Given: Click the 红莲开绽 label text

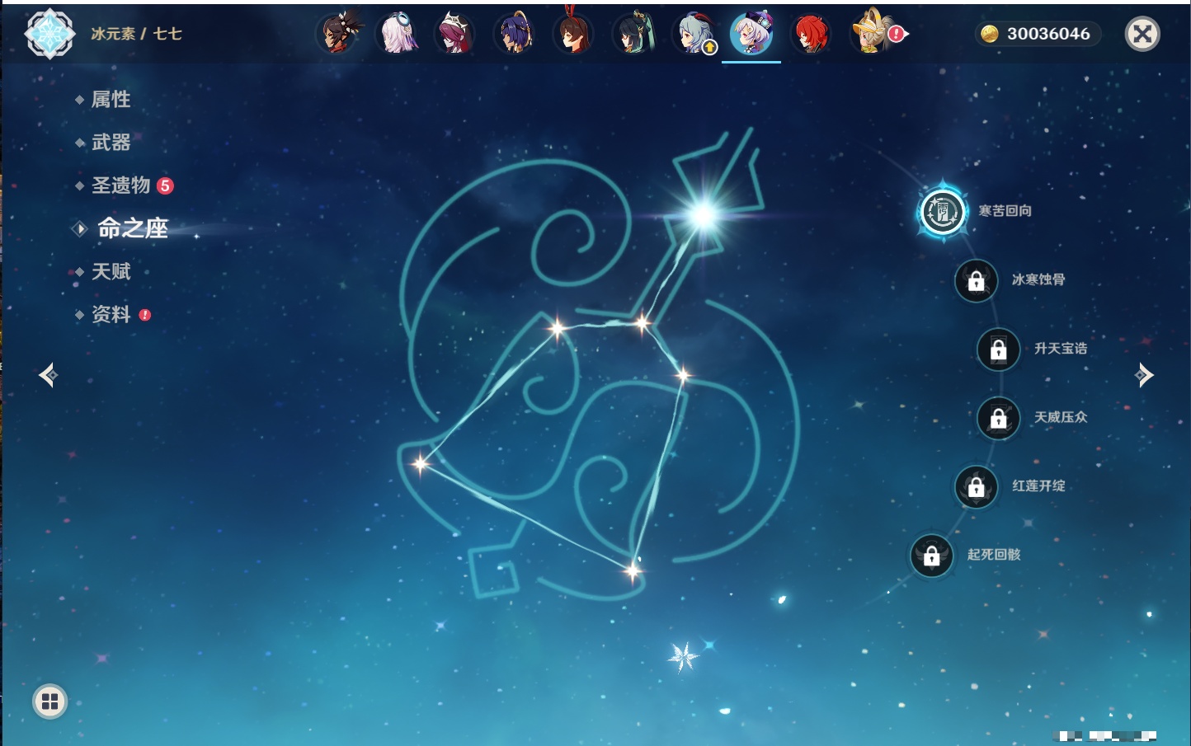Looking at the screenshot, I should click(x=1038, y=486).
